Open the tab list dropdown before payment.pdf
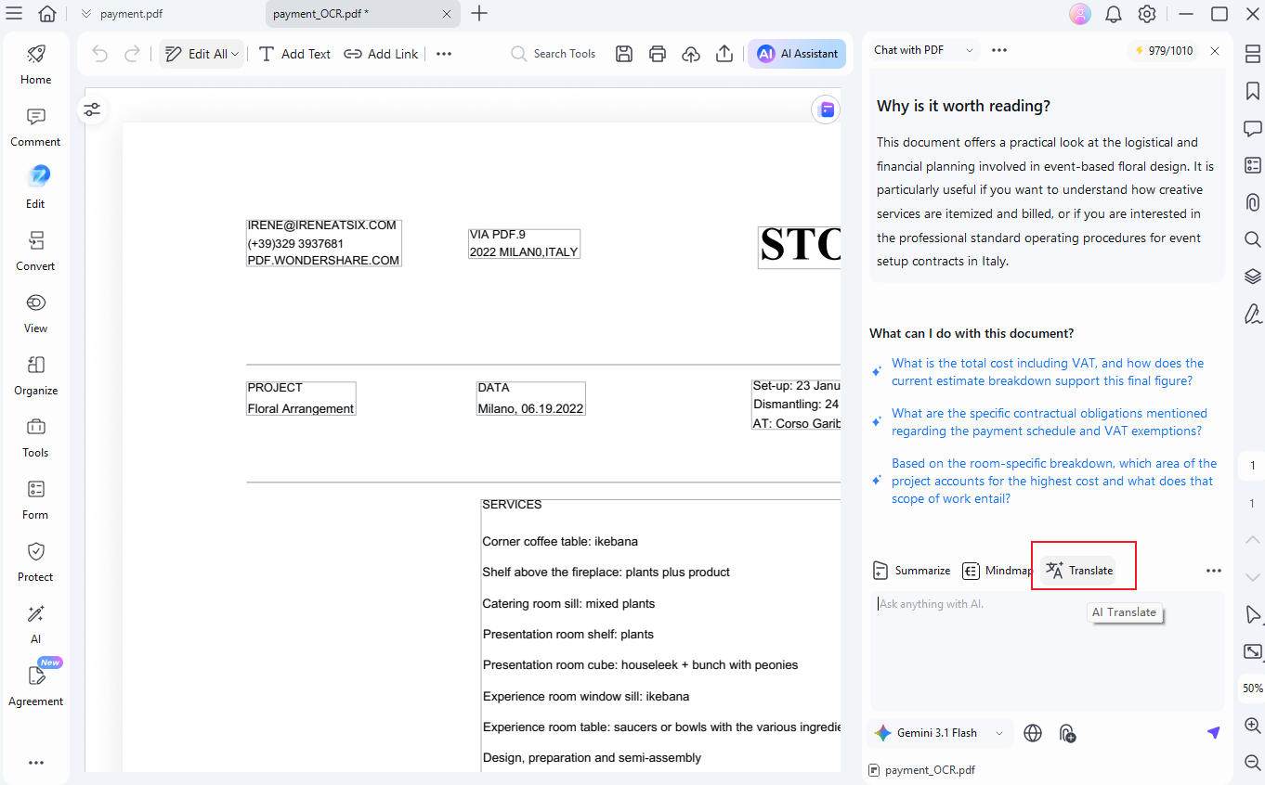This screenshot has height=785, width=1265. (x=86, y=14)
